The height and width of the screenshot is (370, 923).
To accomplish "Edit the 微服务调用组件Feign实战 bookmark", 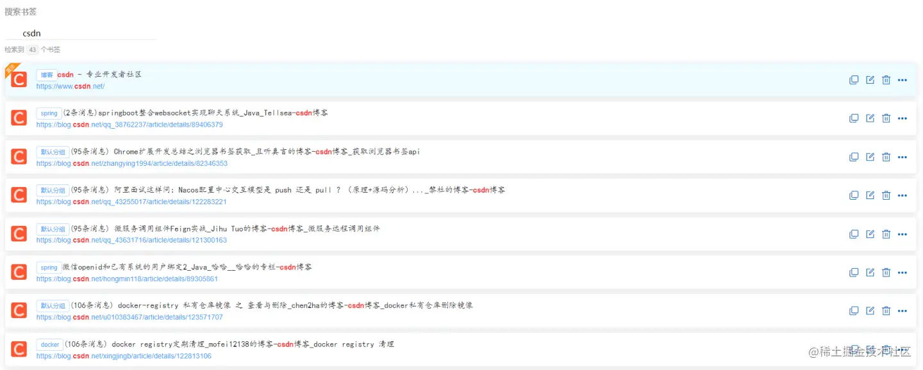I will click(870, 234).
